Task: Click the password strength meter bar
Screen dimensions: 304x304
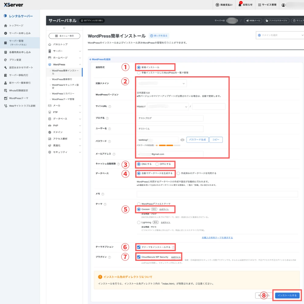Action: [170, 145]
